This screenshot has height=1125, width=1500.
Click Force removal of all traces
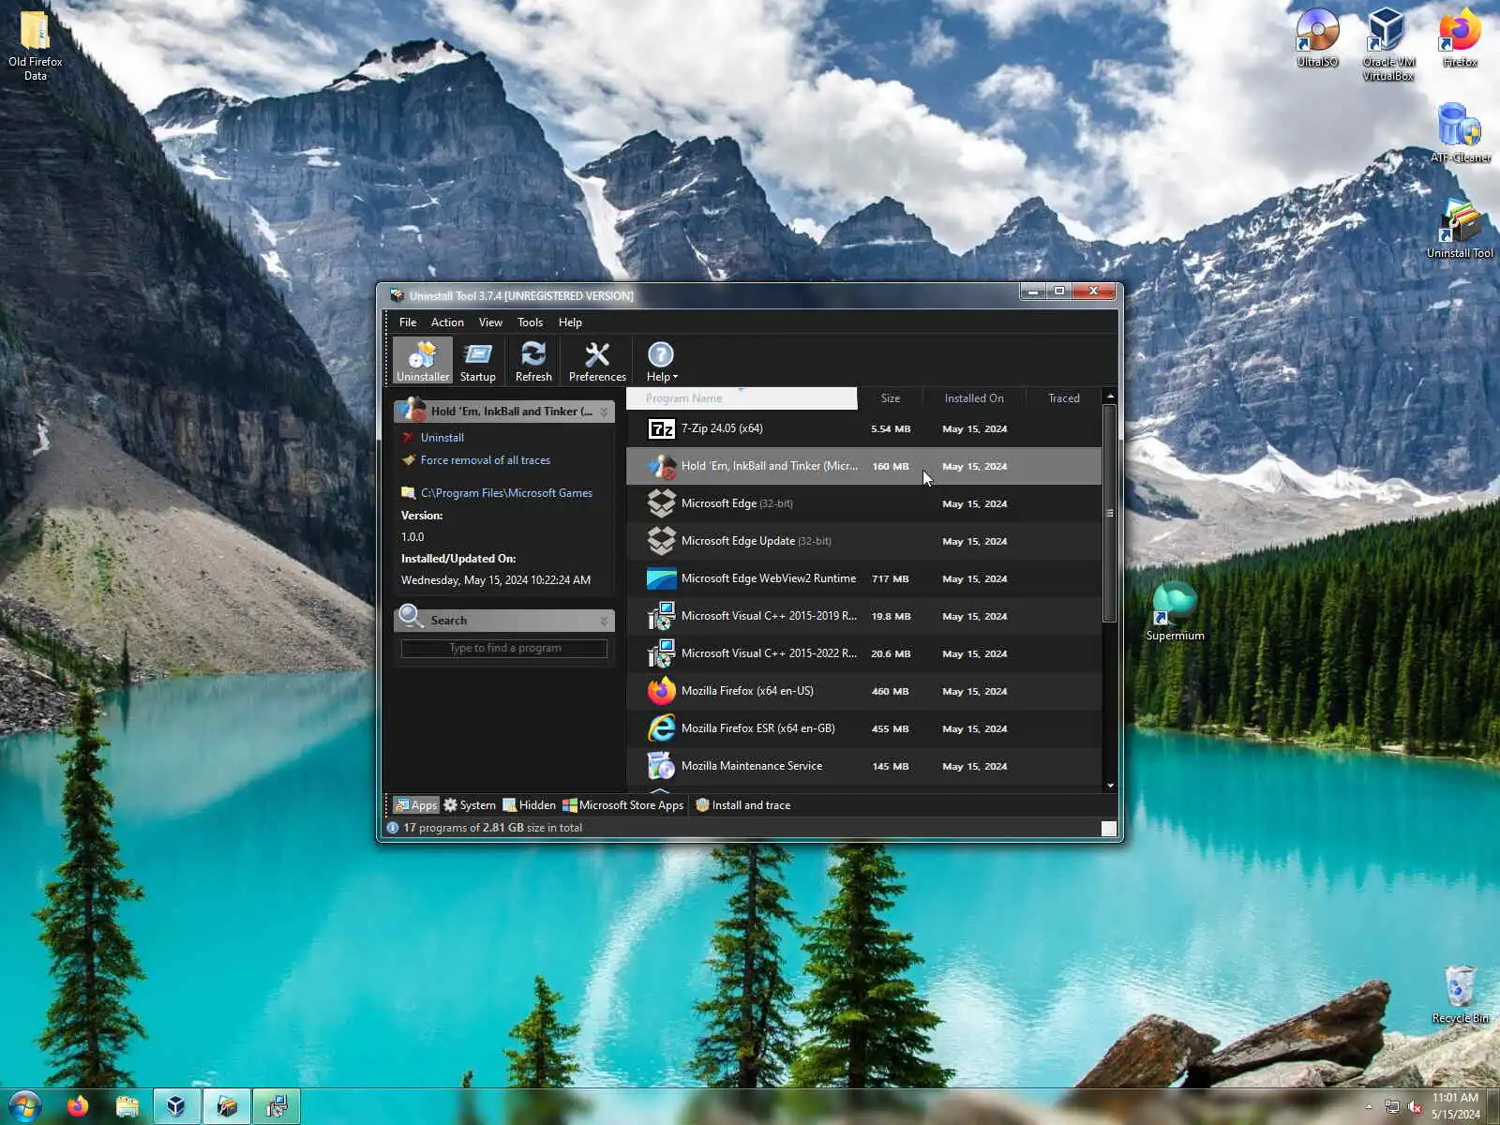485,460
